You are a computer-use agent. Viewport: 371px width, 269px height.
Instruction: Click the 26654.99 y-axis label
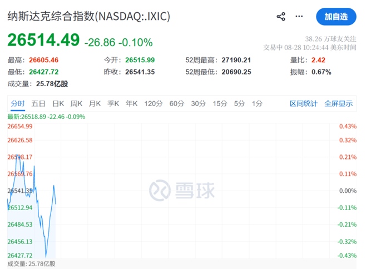(x=20, y=126)
